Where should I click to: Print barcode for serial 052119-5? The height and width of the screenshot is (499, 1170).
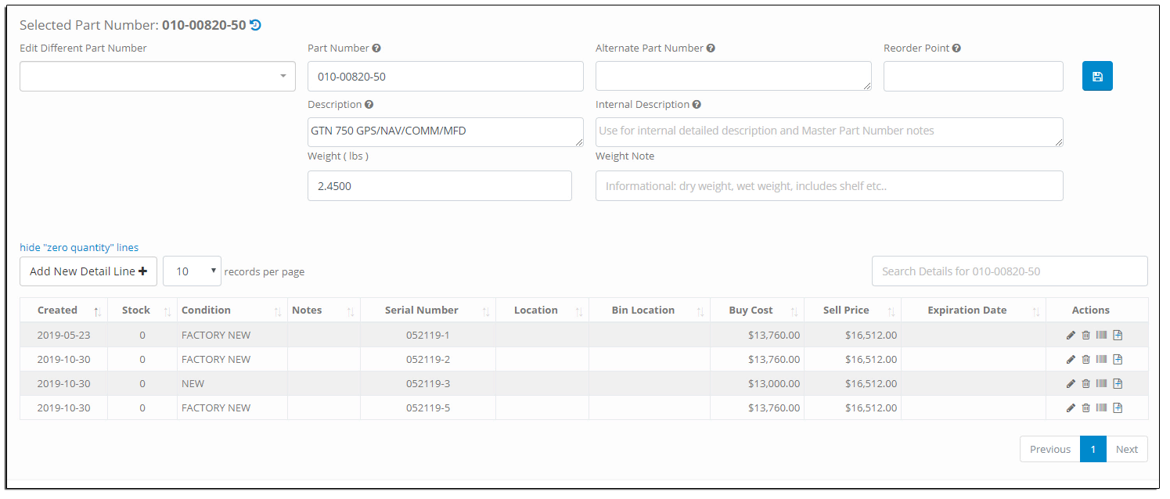[x=1101, y=408]
